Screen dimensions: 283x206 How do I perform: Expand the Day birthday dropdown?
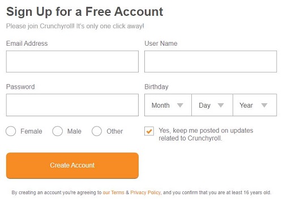212,105
